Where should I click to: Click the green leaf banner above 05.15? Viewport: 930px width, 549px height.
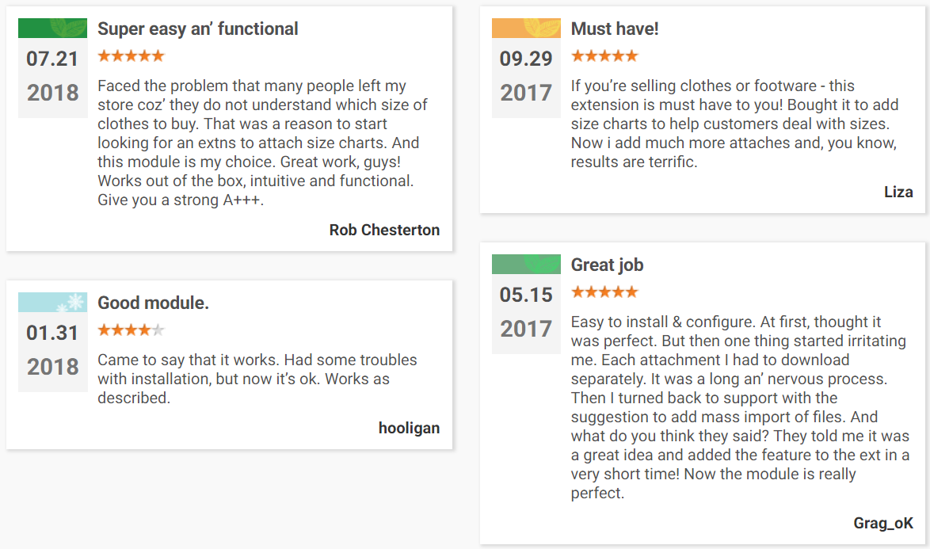526,264
